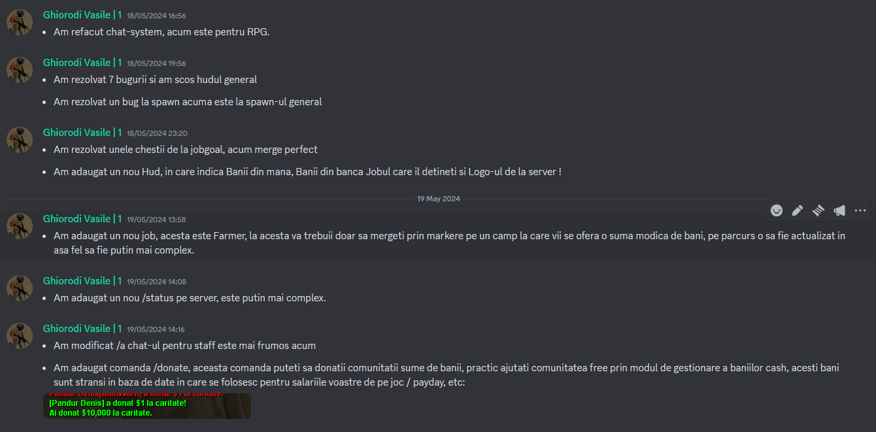876x432 pixels.
Task: Open more message options (three dots)
Action: click(x=860, y=210)
